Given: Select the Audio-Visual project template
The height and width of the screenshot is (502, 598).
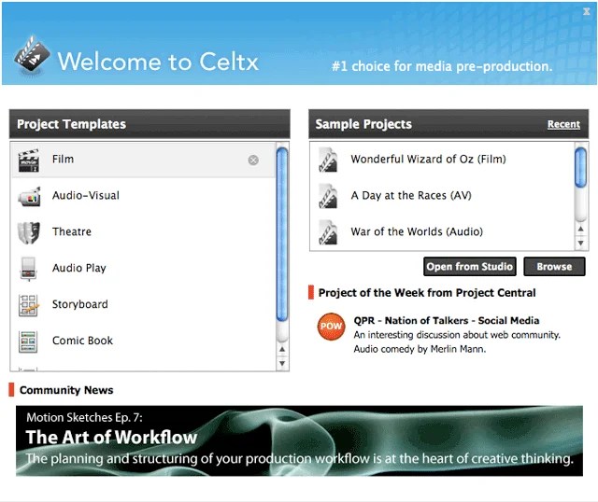Looking at the screenshot, I should coord(143,196).
